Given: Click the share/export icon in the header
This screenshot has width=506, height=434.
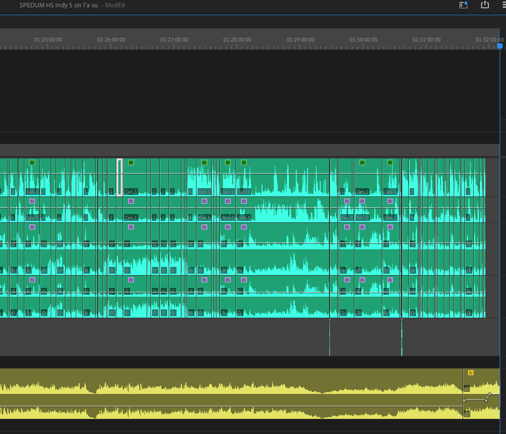Looking at the screenshot, I should (x=484, y=4).
